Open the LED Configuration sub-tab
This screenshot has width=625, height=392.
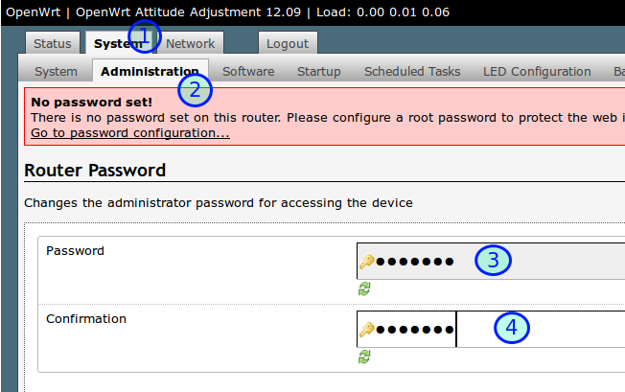537,72
